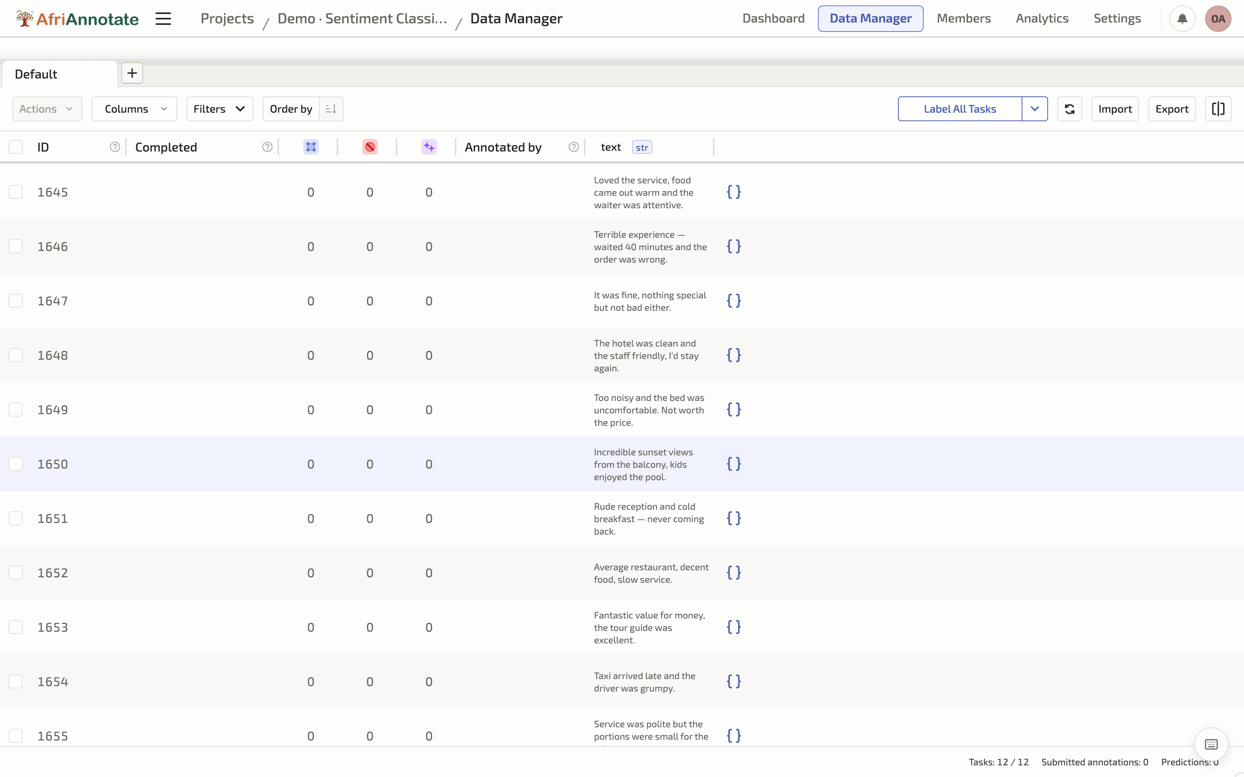This screenshot has height=777, width=1244.
Task: Click Label All Tasks button
Action: [x=960, y=109]
